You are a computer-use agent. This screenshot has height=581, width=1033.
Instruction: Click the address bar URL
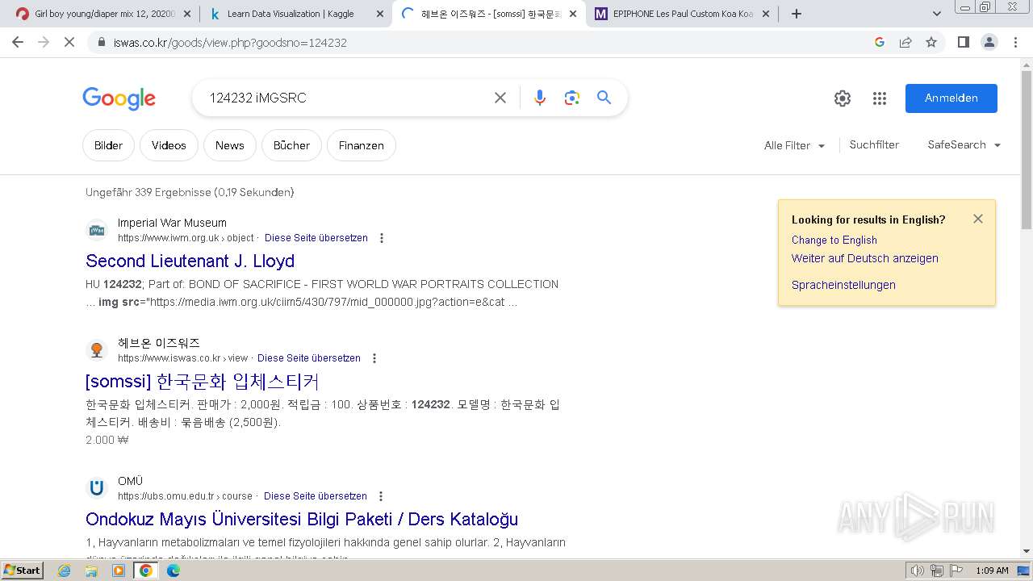[x=230, y=43]
